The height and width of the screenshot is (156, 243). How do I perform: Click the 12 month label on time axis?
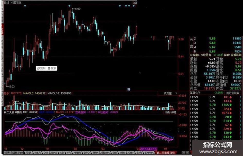(22, 149)
